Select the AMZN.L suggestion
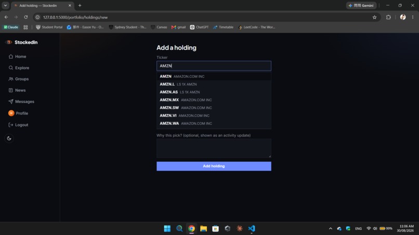This screenshot has width=419, height=235. pyautogui.click(x=214, y=84)
